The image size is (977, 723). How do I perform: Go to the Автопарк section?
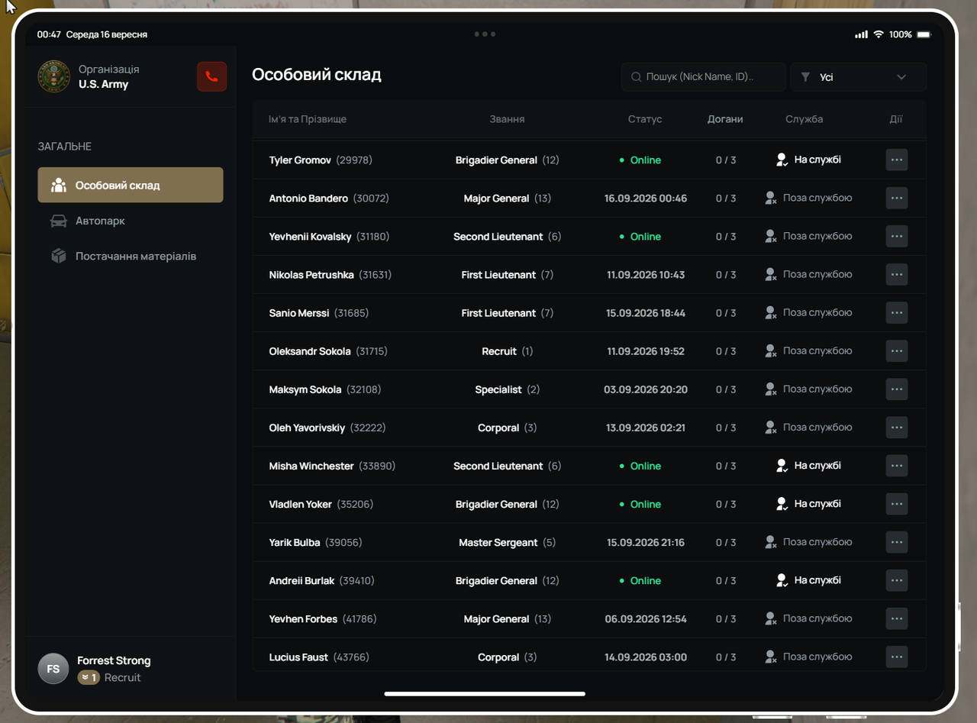pyautogui.click(x=131, y=221)
